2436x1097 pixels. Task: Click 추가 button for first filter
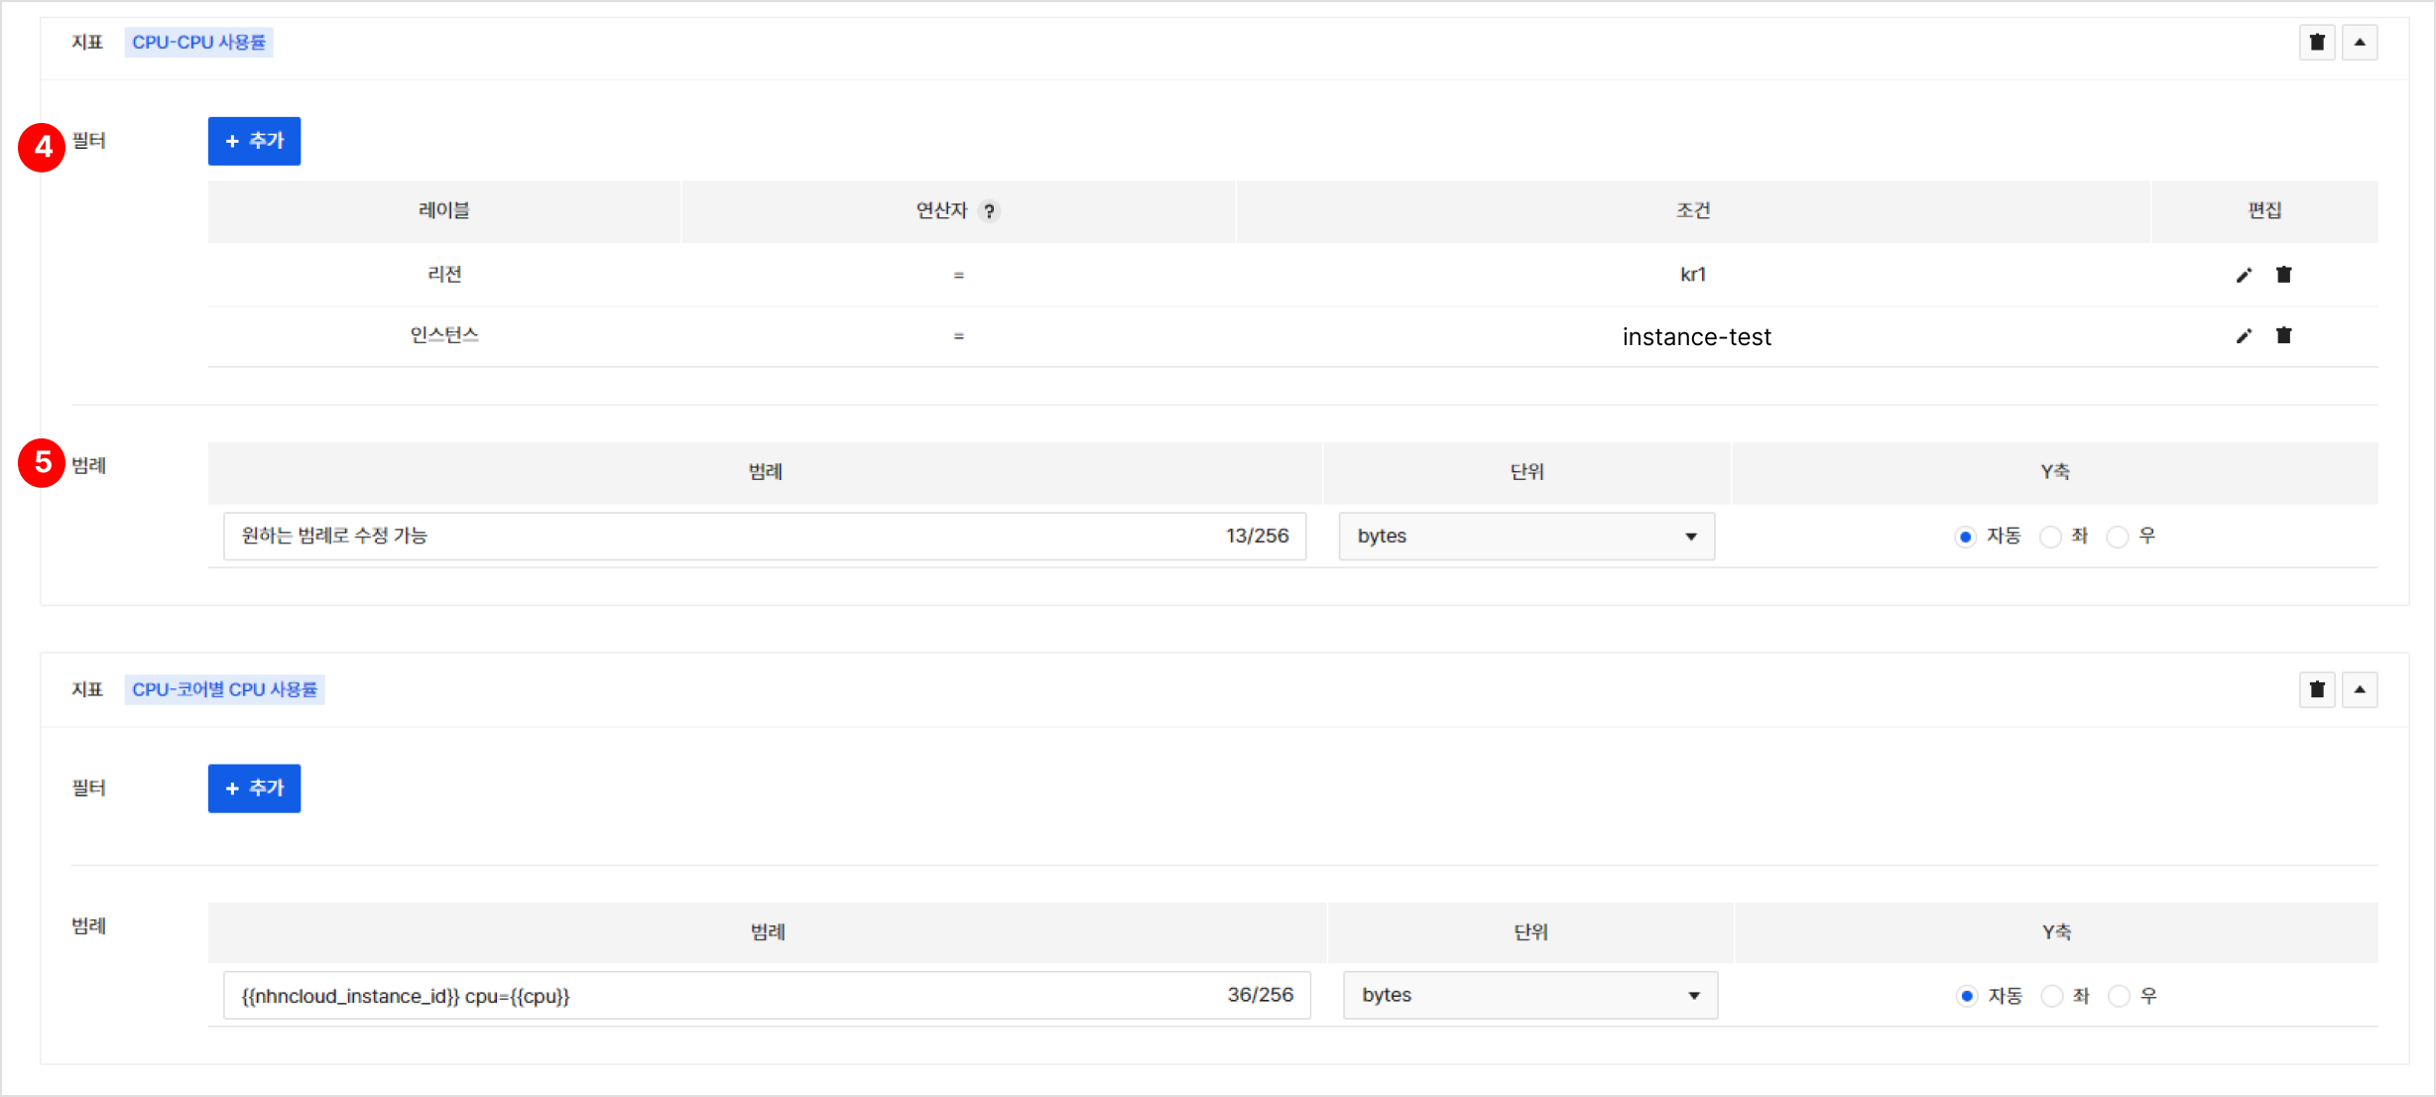[254, 141]
